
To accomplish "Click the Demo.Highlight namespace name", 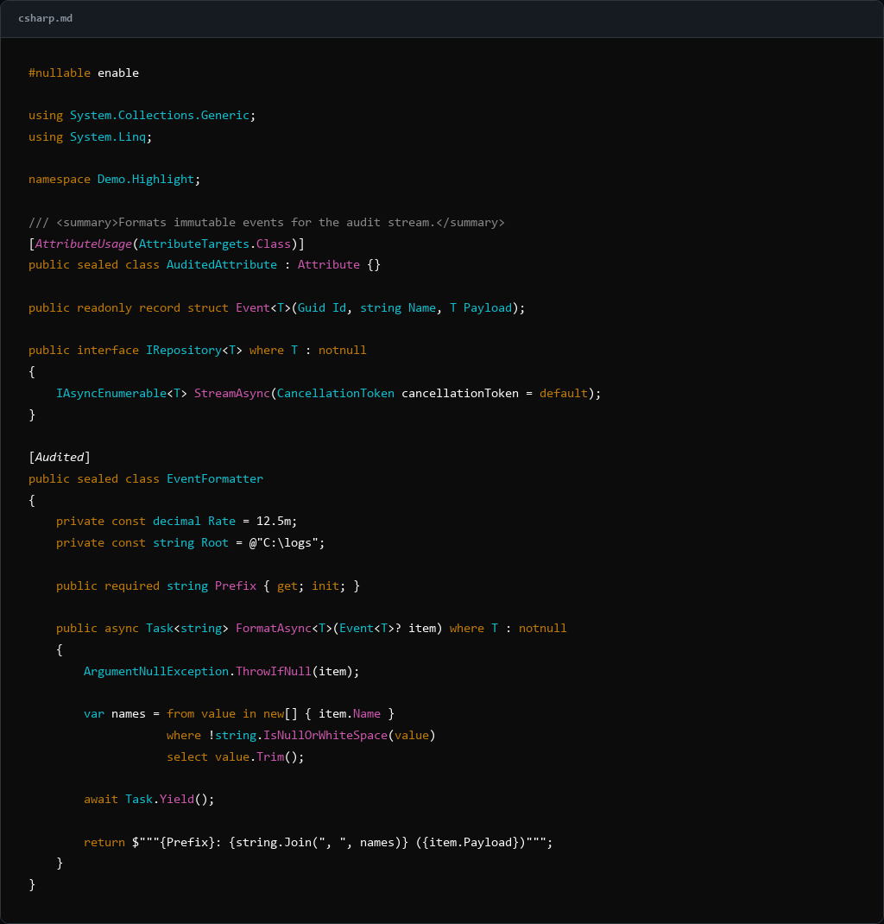I will coord(146,179).
